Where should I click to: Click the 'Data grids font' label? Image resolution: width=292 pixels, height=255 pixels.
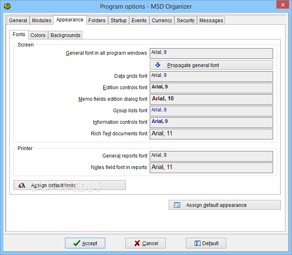[x=131, y=76]
